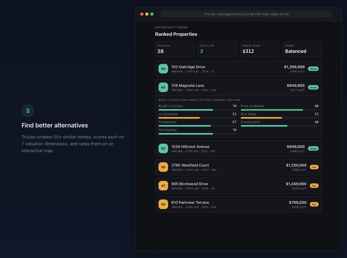347x258 pixels.
Task: Click the $849,900 price
Action: (x=296, y=85)
